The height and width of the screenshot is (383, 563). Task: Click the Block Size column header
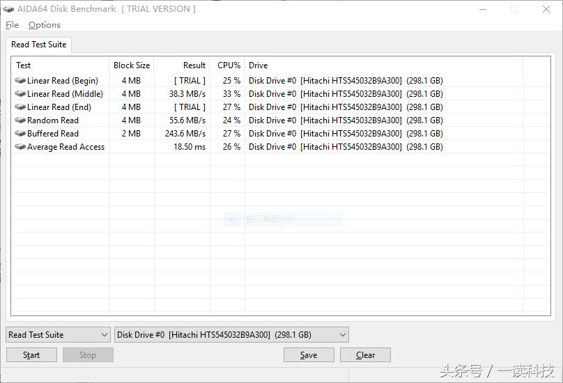(132, 65)
